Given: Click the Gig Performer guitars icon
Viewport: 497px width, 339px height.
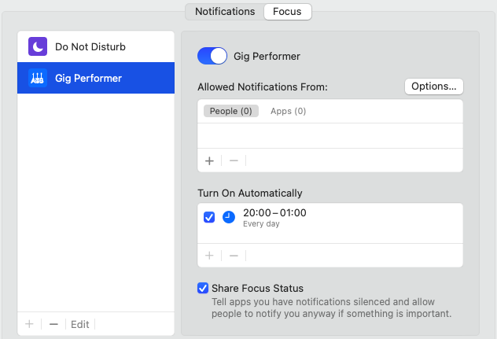Looking at the screenshot, I should 38,78.
